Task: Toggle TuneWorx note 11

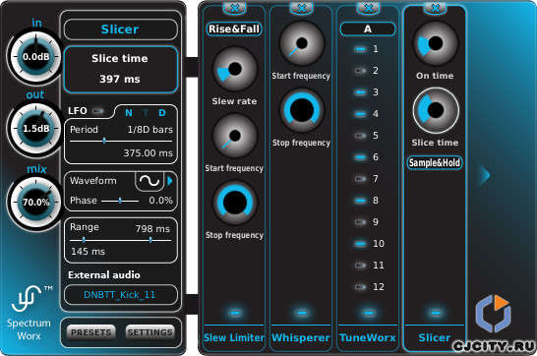Action: pos(360,266)
